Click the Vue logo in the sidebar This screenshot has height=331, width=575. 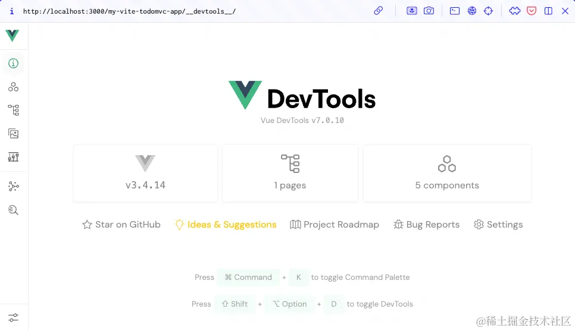[x=12, y=36]
